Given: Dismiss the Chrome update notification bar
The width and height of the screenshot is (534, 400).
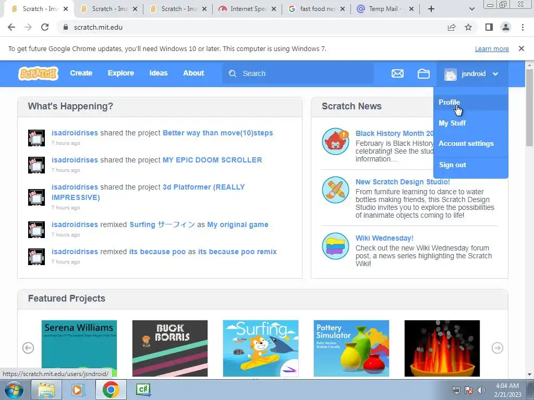Looking at the screenshot, I should (x=521, y=48).
